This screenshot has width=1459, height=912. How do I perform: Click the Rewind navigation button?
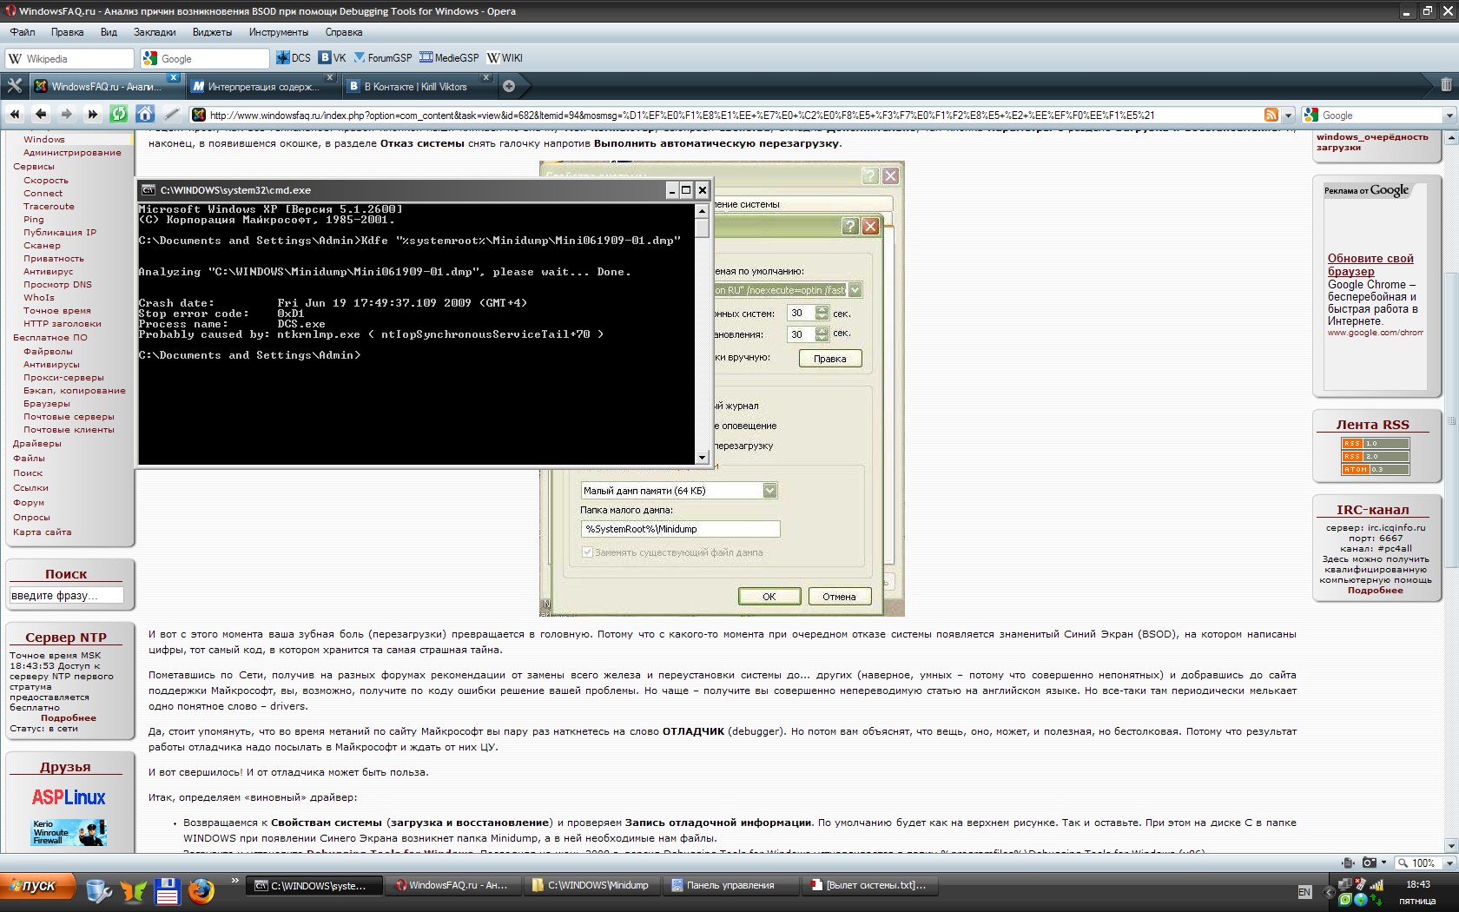point(15,115)
